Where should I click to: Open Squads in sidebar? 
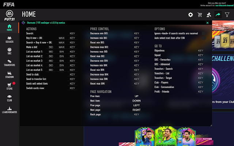click(x=10, y=40)
